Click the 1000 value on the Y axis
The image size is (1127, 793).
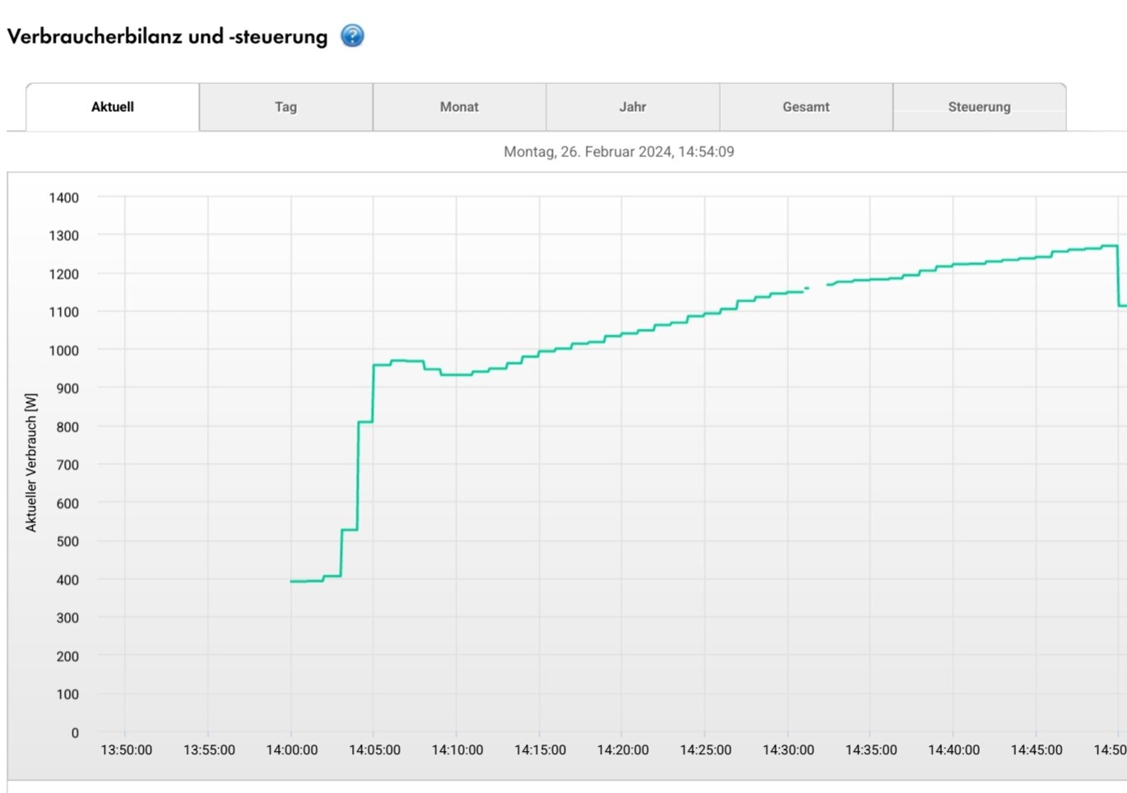pyautogui.click(x=63, y=350)
